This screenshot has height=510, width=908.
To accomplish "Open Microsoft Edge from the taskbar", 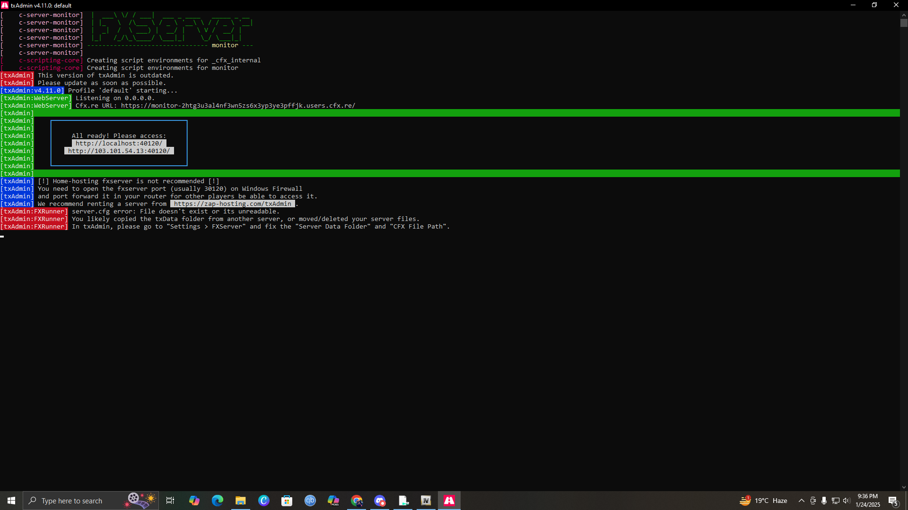I will (x=218, y=501).
